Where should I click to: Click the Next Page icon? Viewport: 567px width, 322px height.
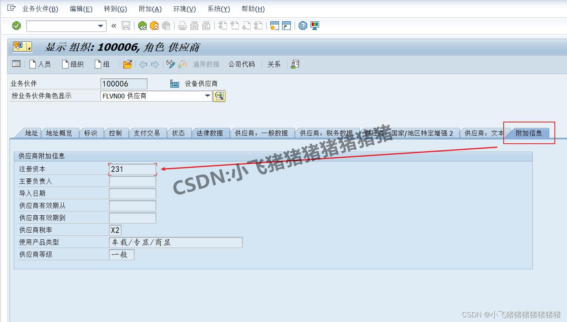pyautogui.click(x=246, y=26)
